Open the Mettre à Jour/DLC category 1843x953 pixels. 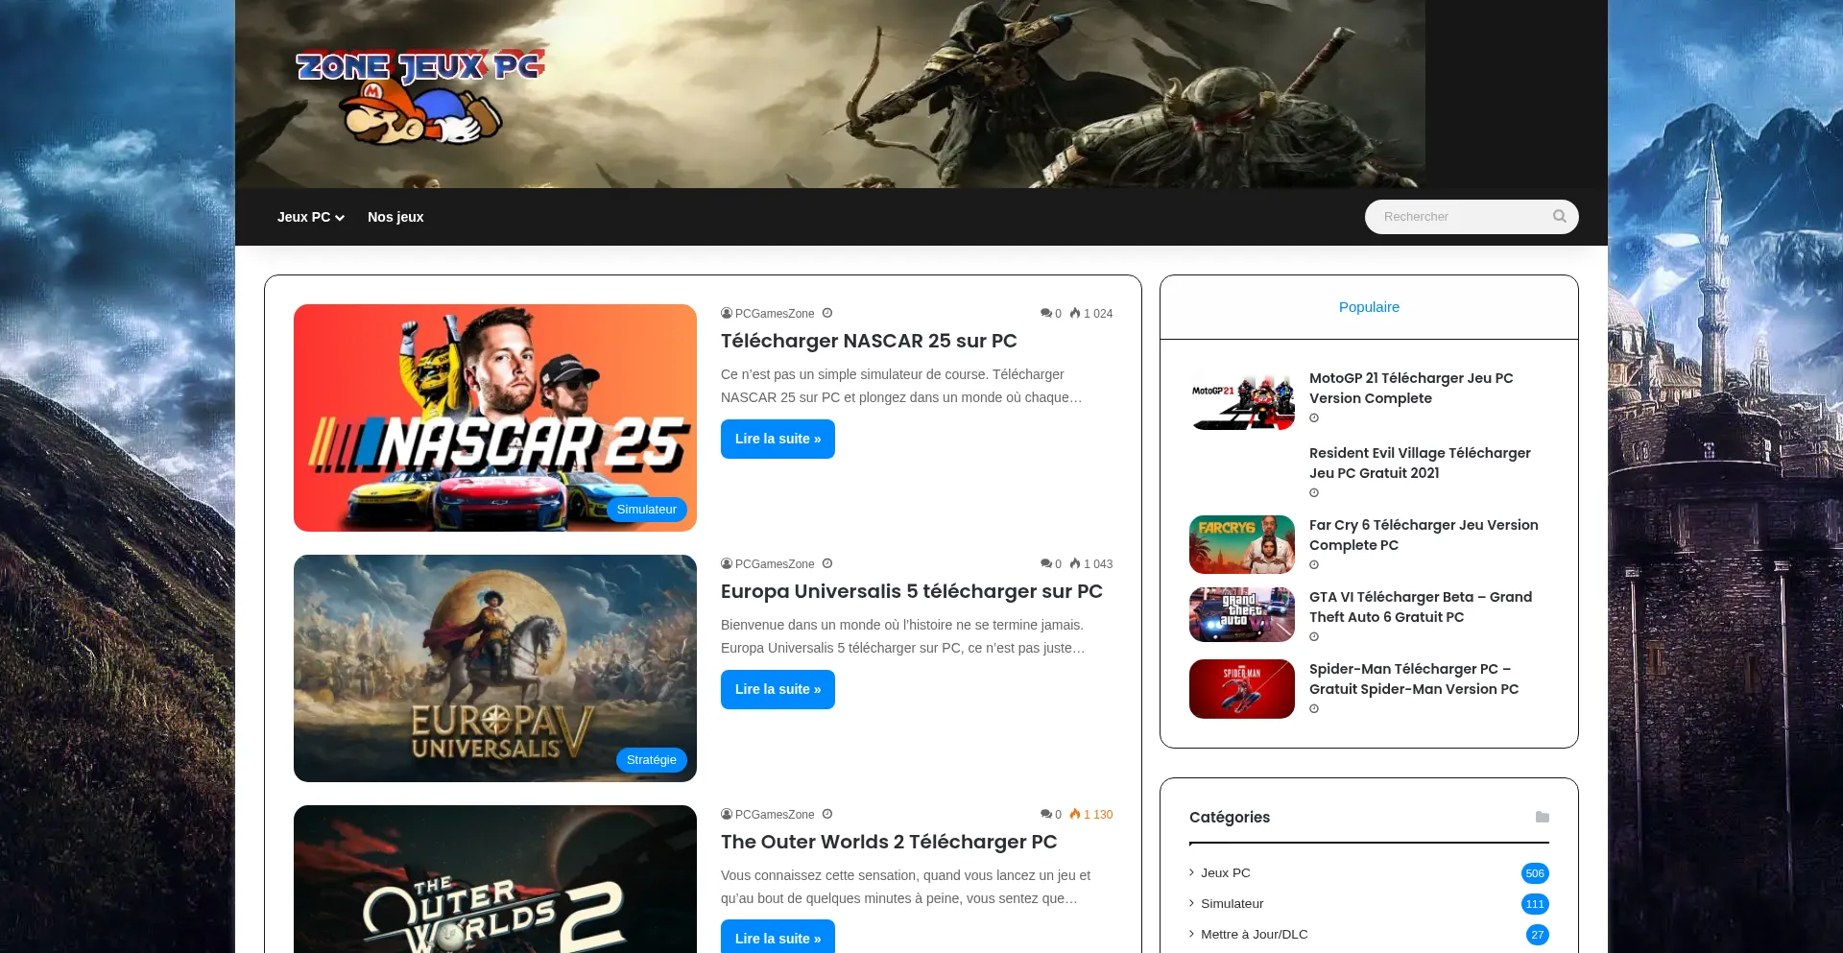1254,935
